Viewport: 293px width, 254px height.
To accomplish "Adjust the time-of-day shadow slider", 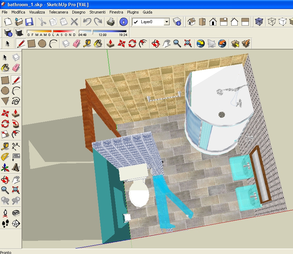I will [x=92, y=33].
